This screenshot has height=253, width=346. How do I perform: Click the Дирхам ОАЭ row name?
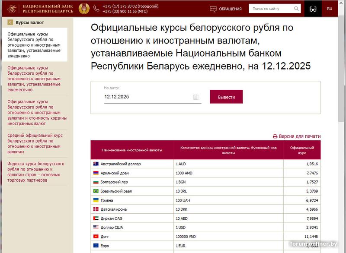click(112, 218)
